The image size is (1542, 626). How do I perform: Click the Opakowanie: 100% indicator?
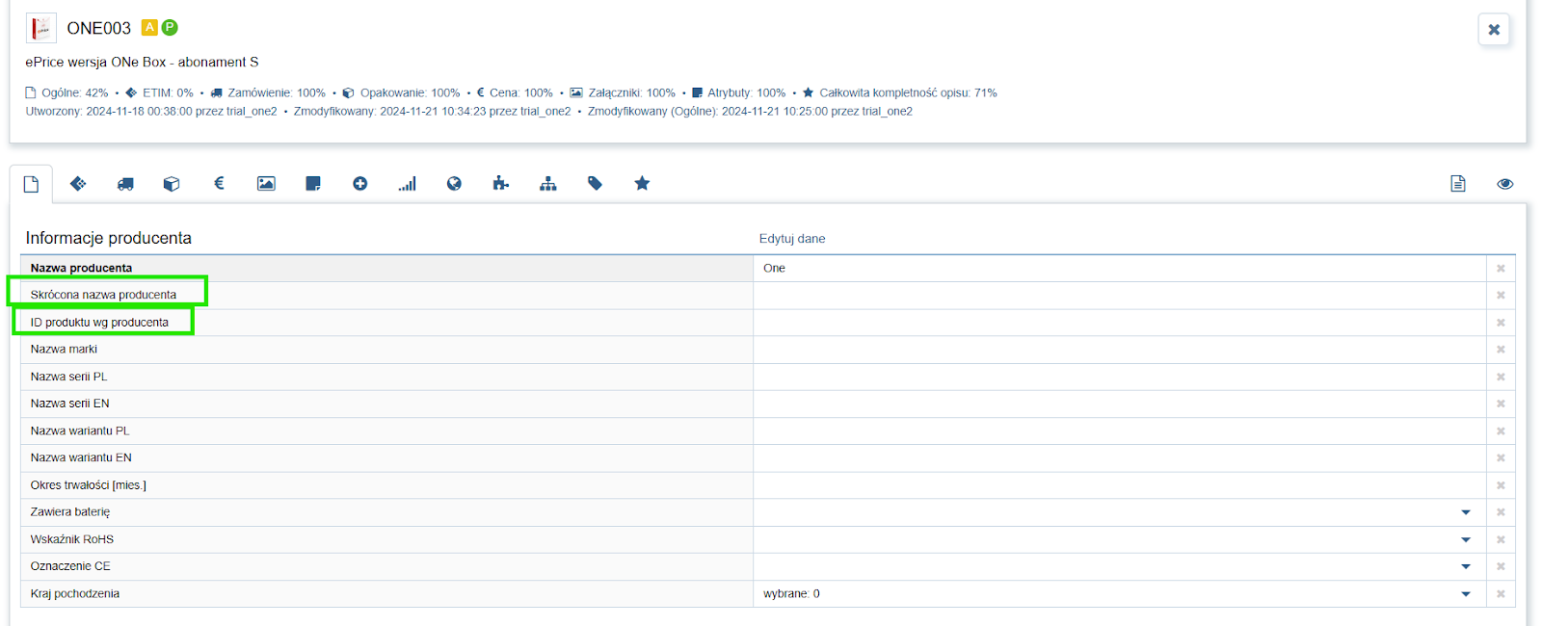(x=401, y=93)
